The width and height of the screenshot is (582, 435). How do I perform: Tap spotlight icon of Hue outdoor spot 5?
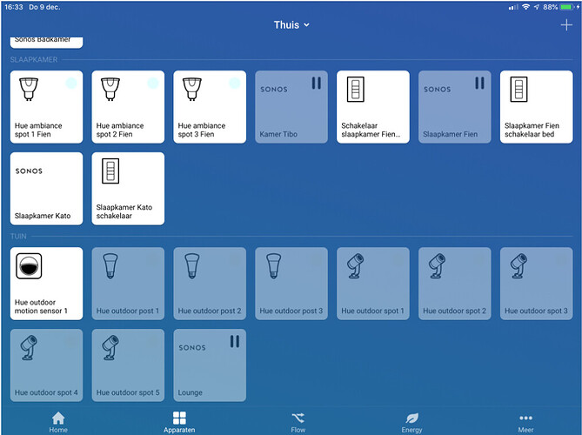[x=110, y=347]
